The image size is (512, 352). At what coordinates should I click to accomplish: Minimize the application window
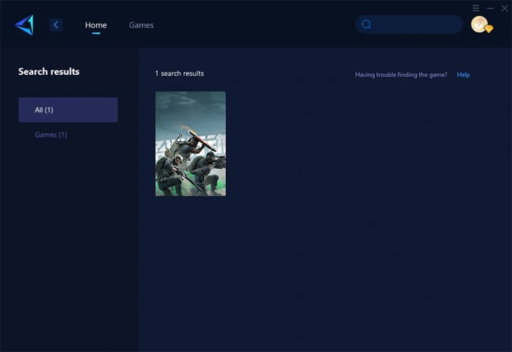[x=490, y=8]
